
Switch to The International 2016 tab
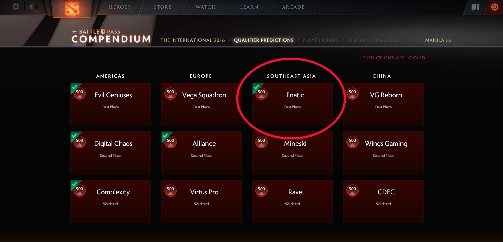tap(193, 40)
